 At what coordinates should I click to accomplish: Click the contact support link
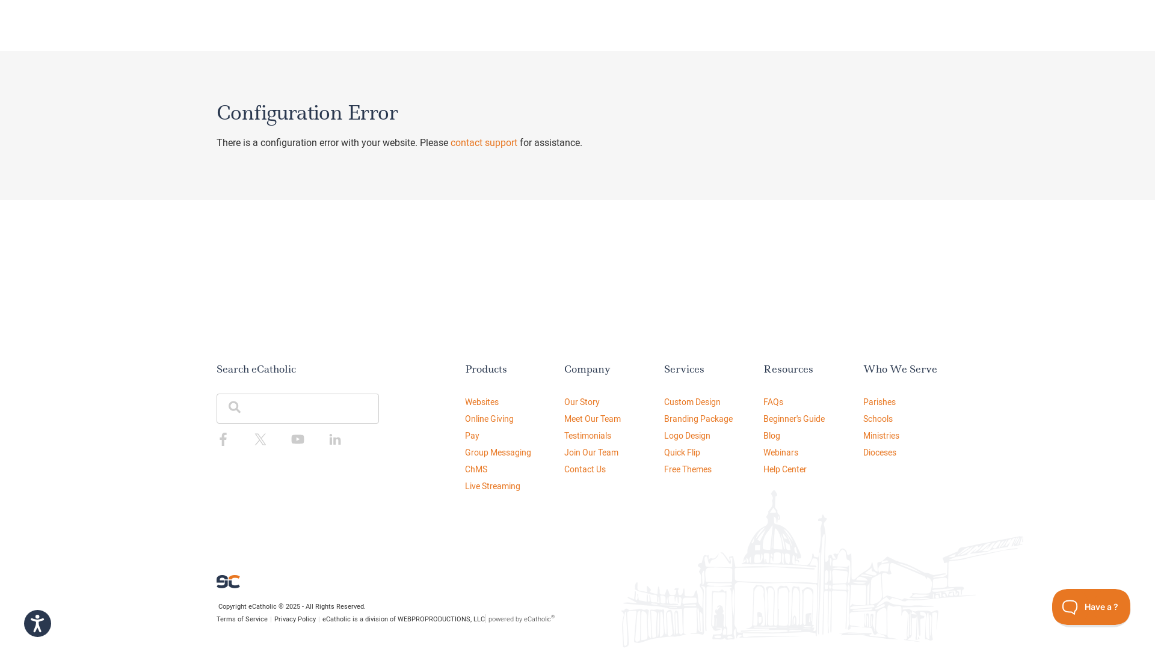(x=484, y=143)
